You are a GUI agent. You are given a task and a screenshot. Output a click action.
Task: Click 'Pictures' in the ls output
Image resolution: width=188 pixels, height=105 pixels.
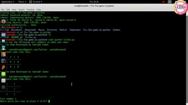52,30
